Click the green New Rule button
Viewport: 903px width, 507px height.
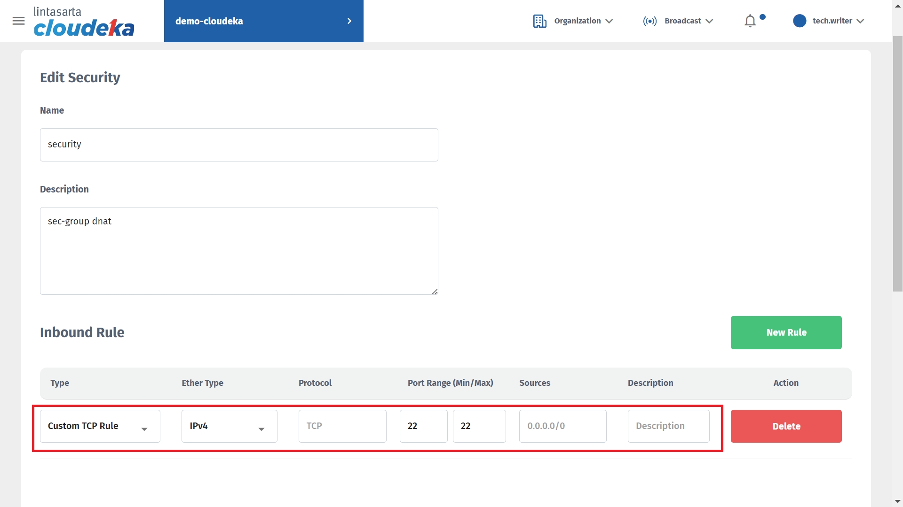pos(786,332)
